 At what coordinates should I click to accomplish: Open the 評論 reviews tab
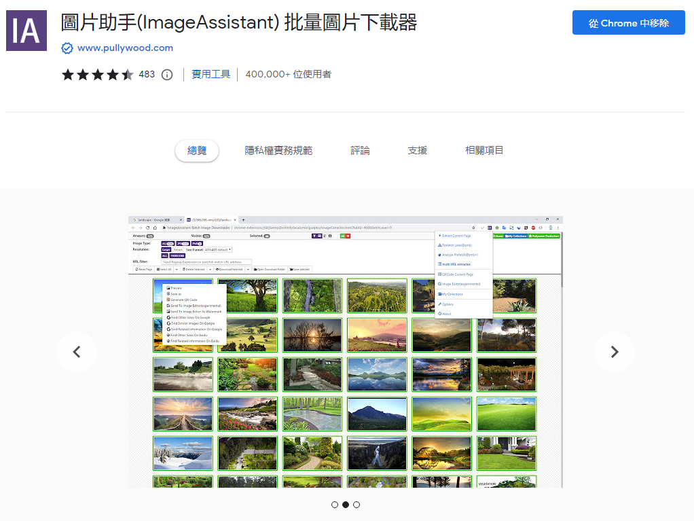pyautogui.click(x=361, y=151)
